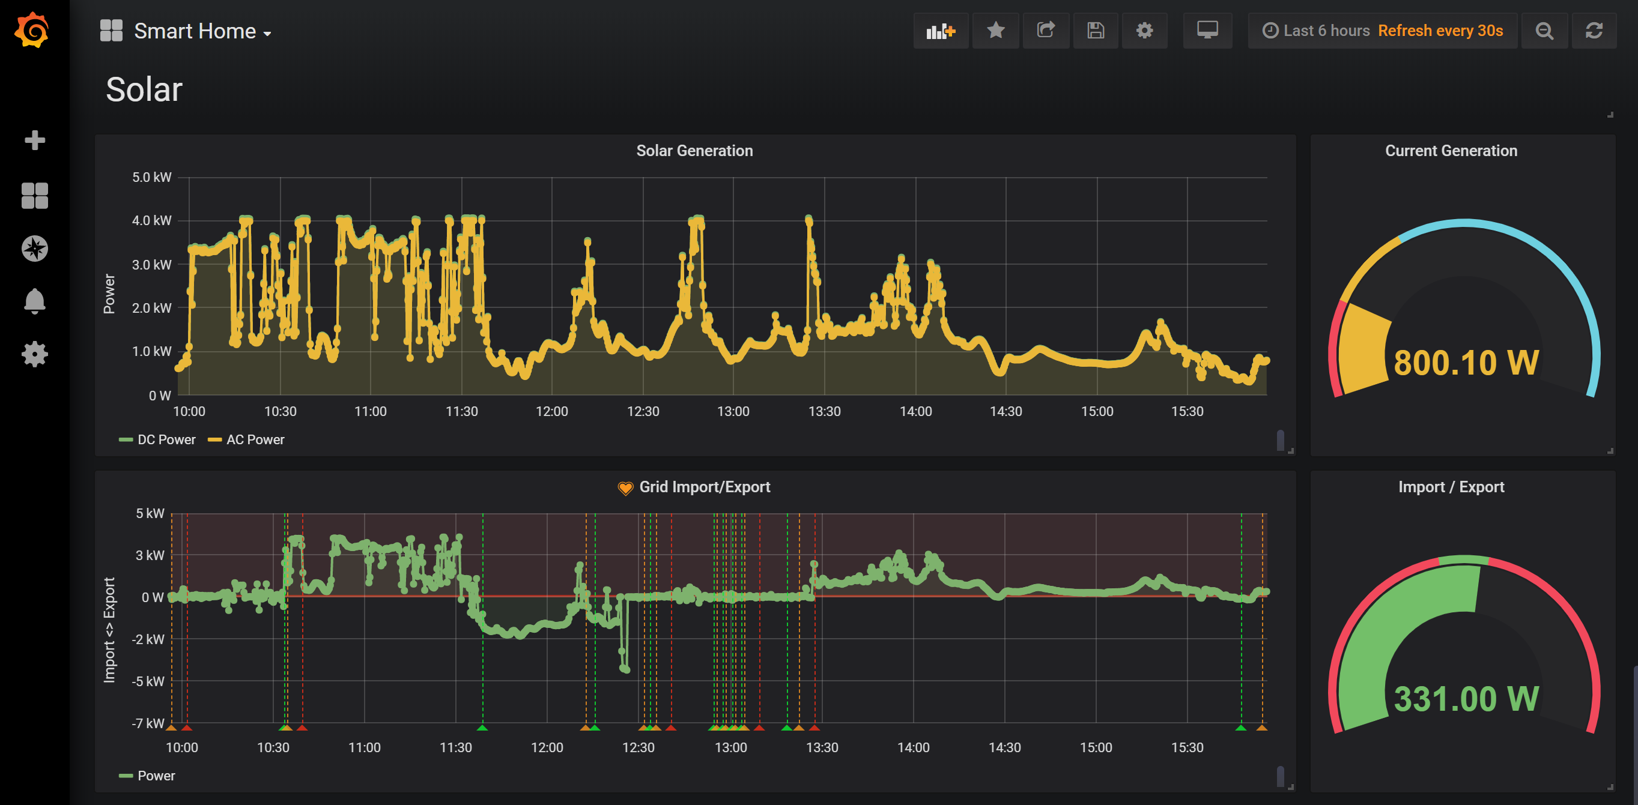
Task: Click the Solar row title
Action: (x=144, y=89)
